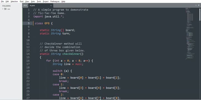This screenshot has width=201, height=100.
Task: Open the Help menu
Action: [x=63, y=2]
